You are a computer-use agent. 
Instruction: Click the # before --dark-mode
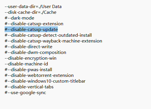click(x=6, y=18)
